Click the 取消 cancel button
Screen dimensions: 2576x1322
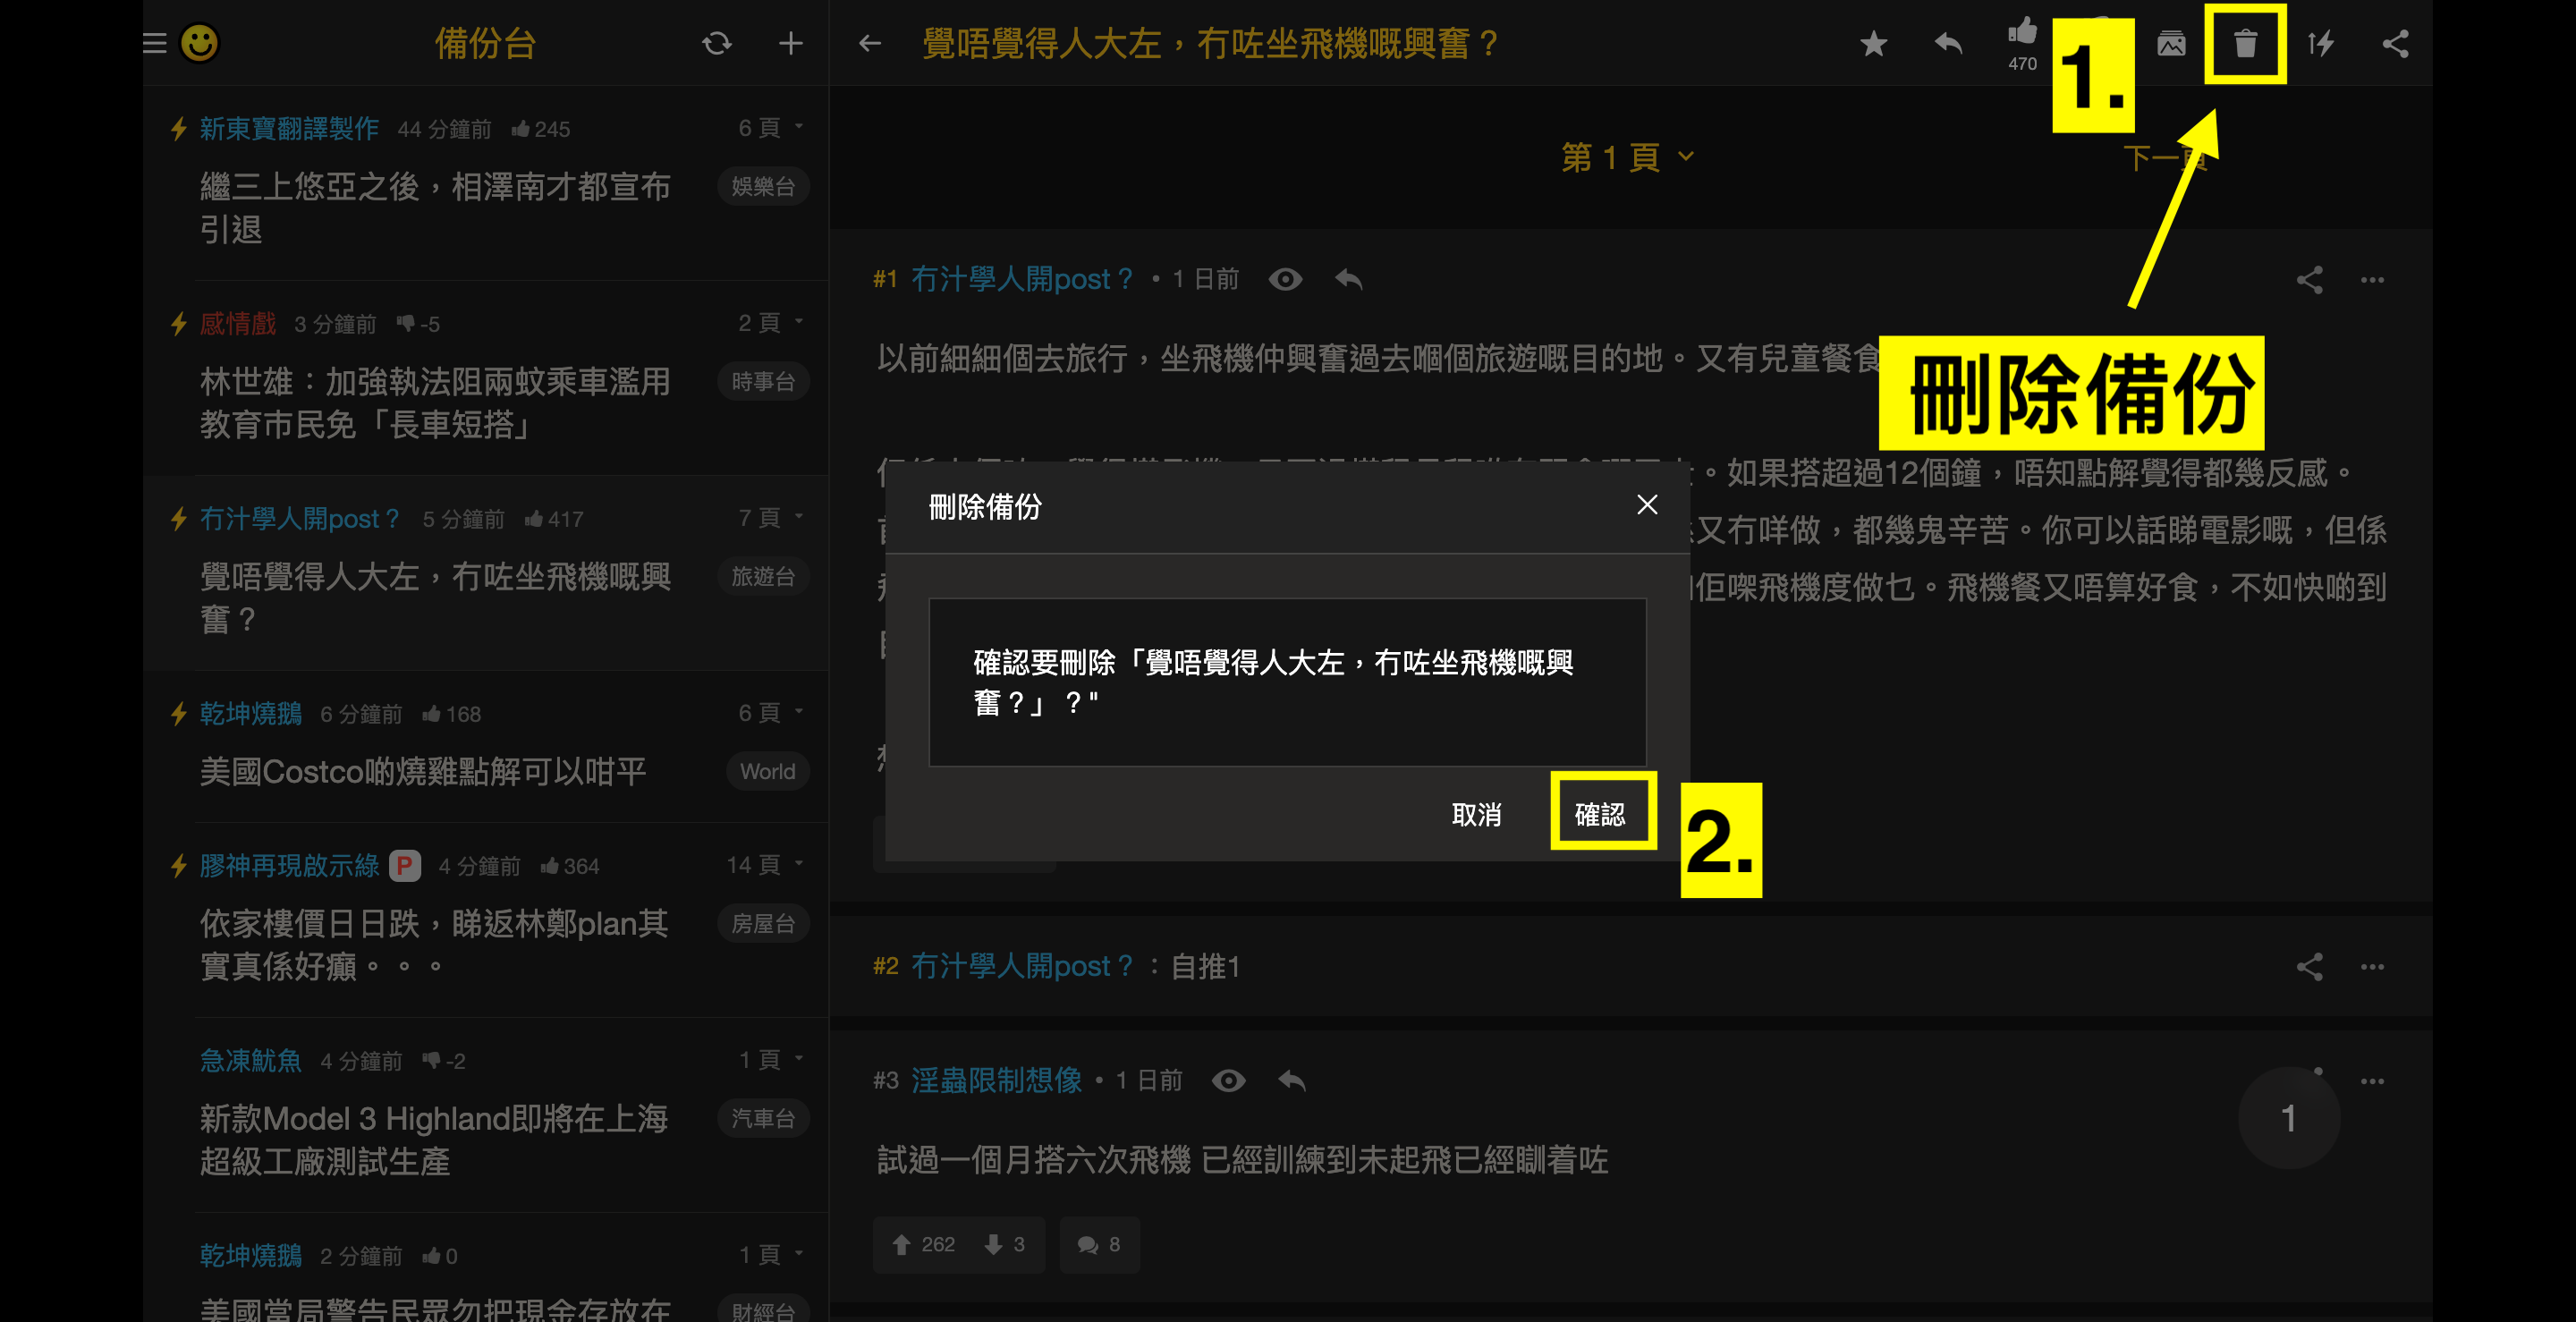point(1476,814)
